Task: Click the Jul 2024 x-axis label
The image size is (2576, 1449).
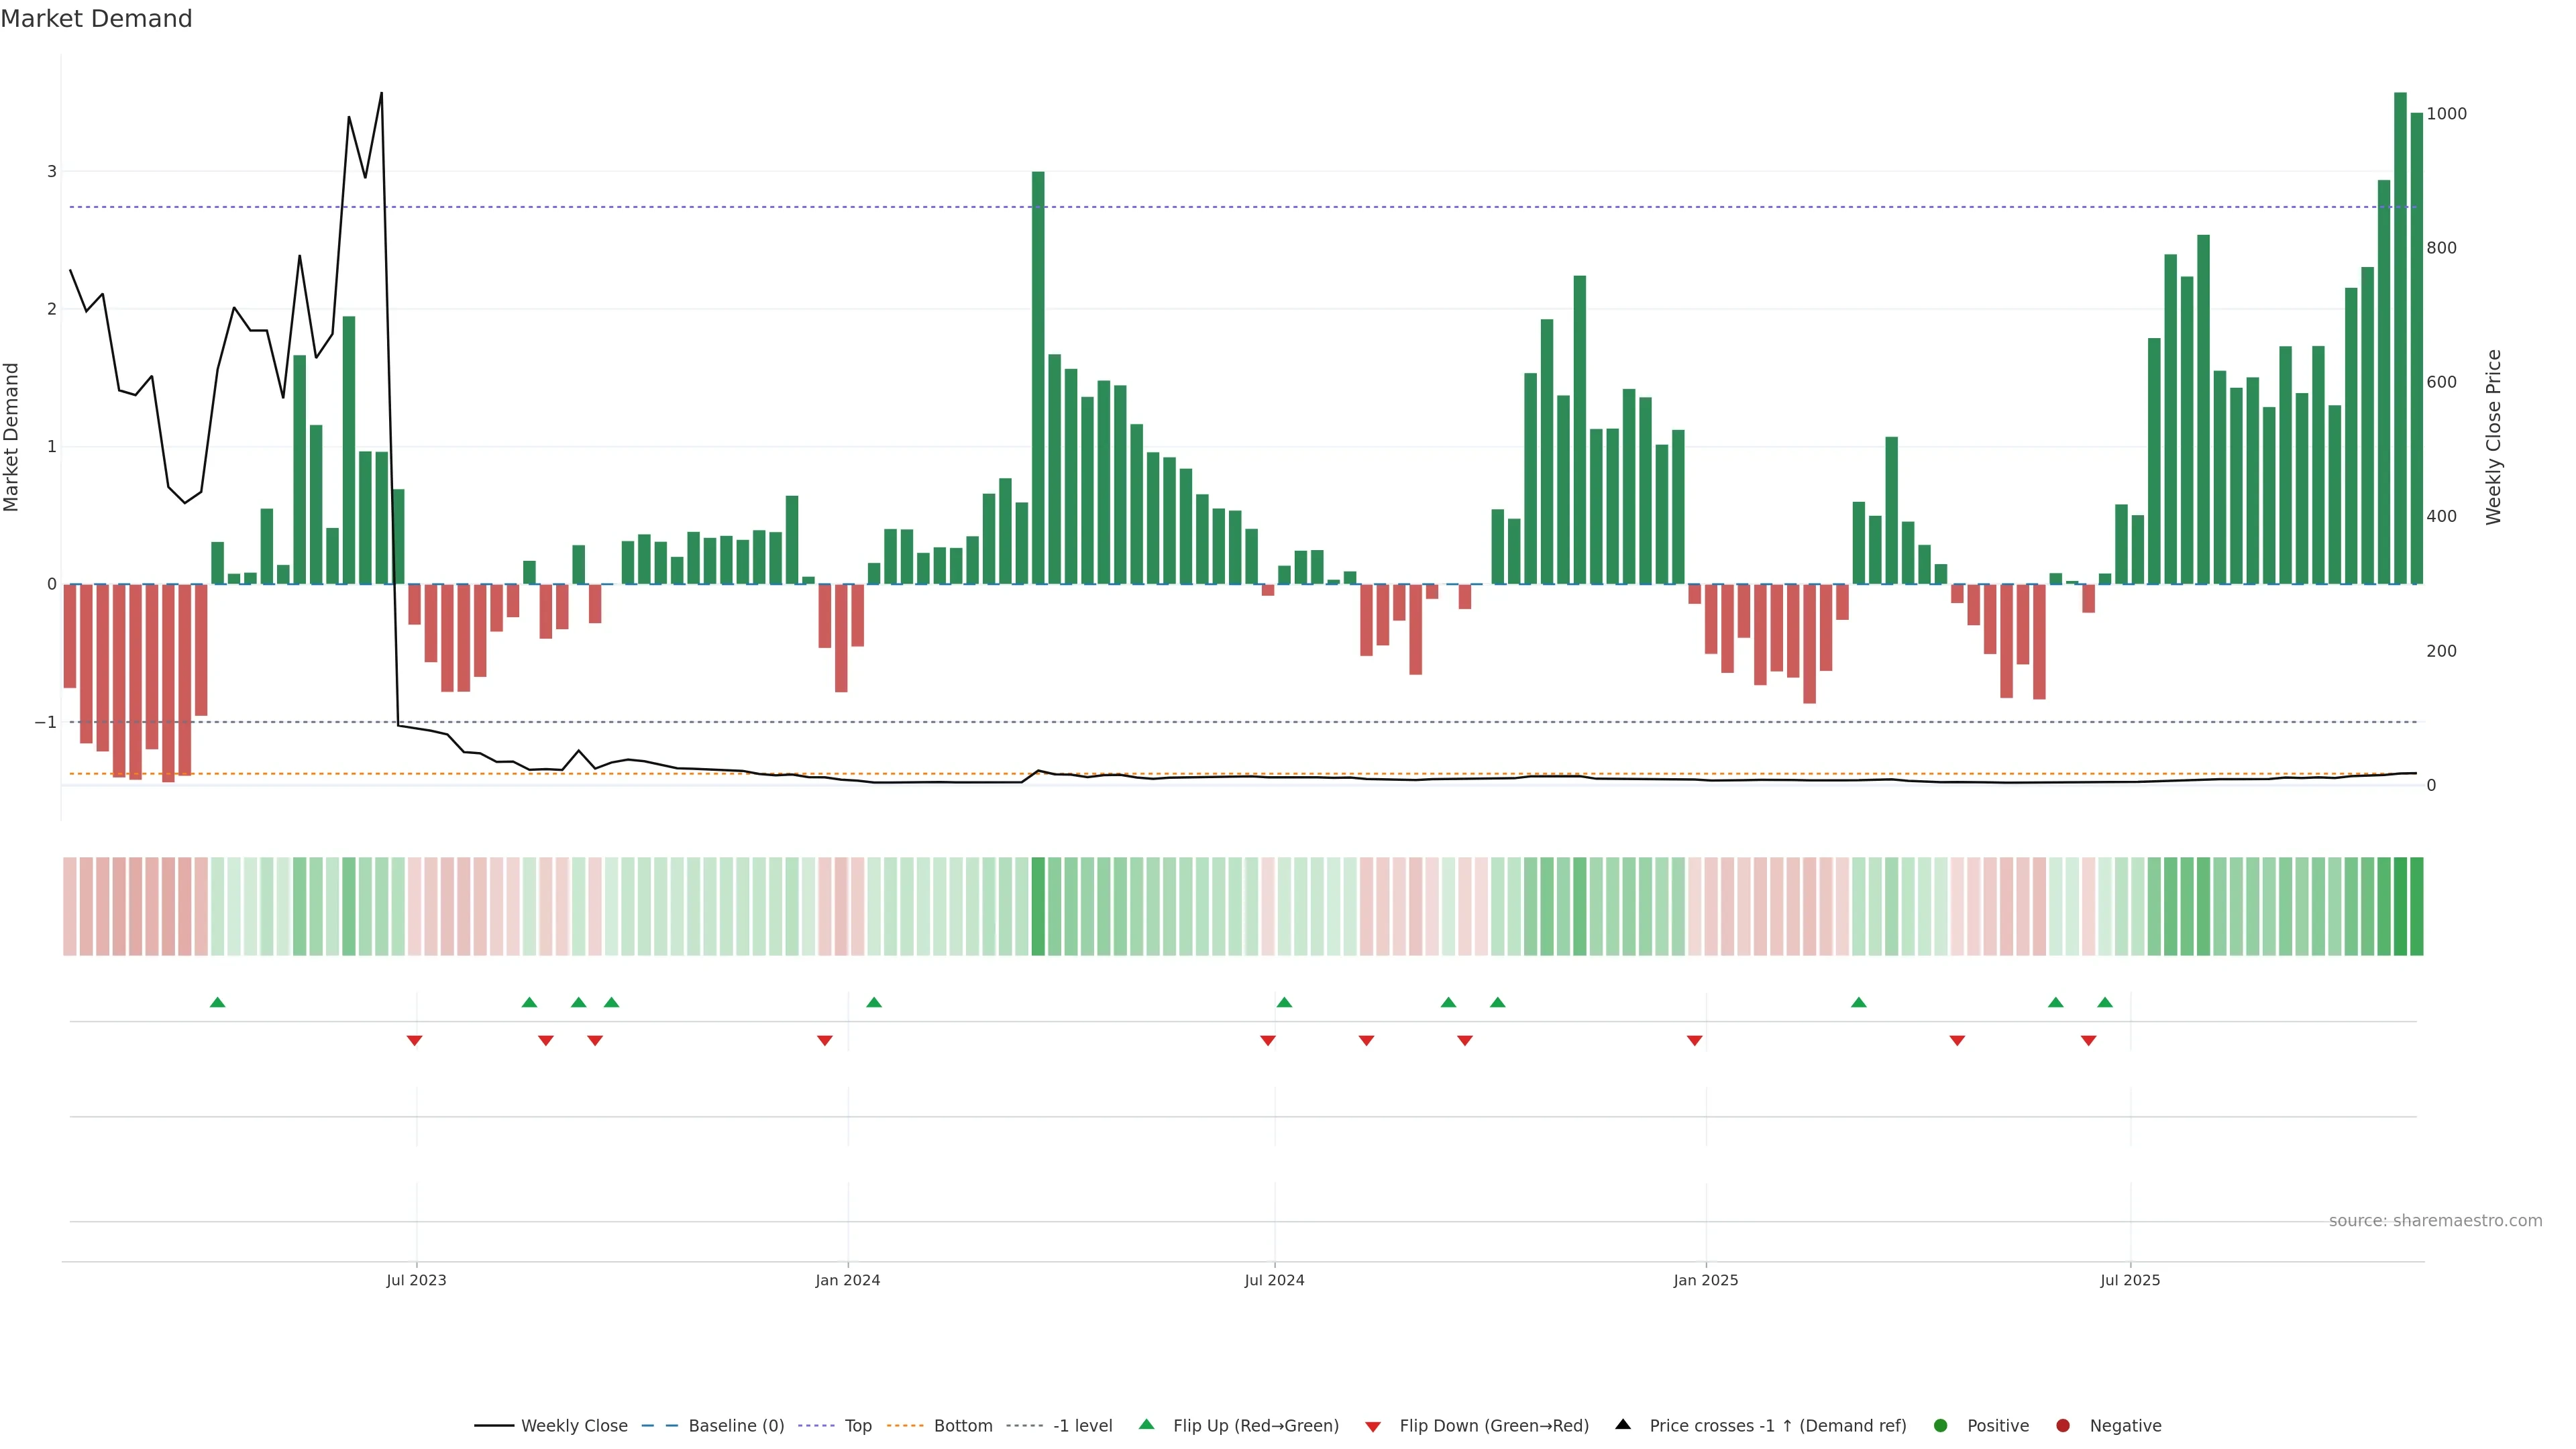Action: coord(1274,1280)
